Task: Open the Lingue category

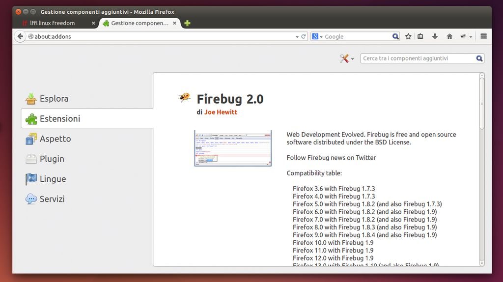Action: pos(86,179)
